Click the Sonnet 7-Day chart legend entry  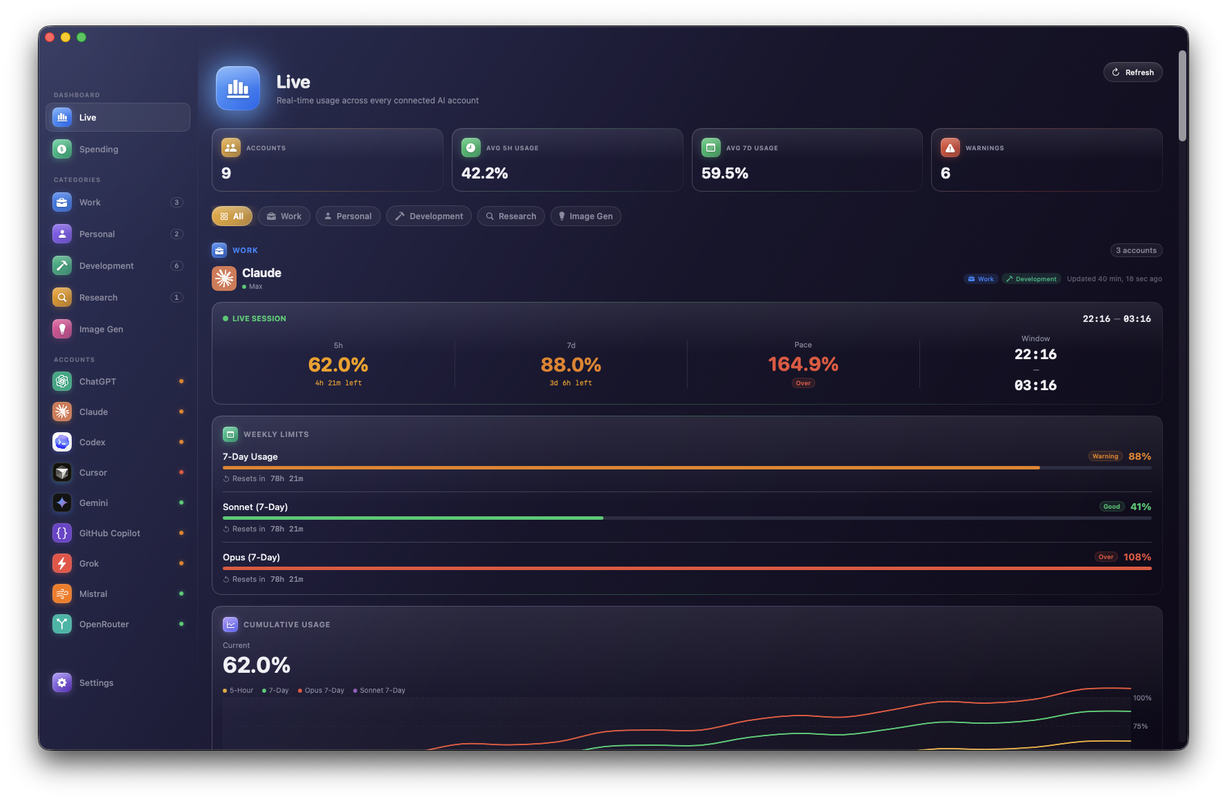click(379, 691)
